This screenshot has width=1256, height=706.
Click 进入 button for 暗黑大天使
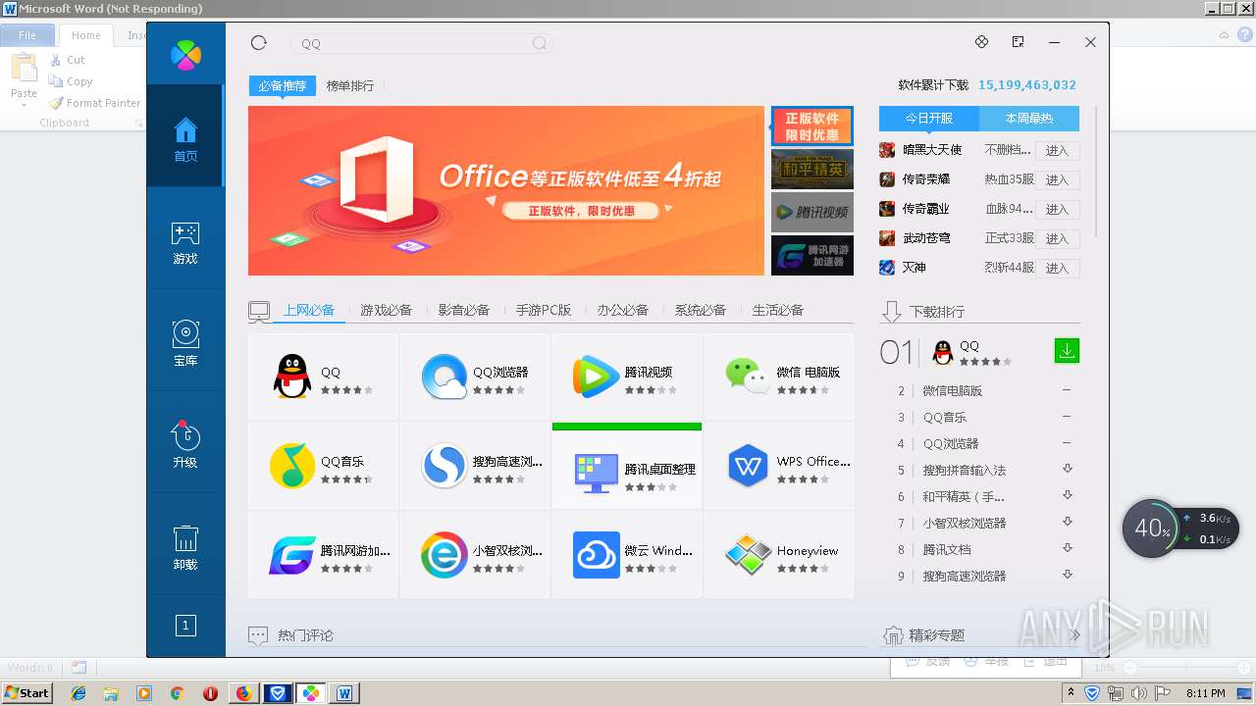(1057, 150)
